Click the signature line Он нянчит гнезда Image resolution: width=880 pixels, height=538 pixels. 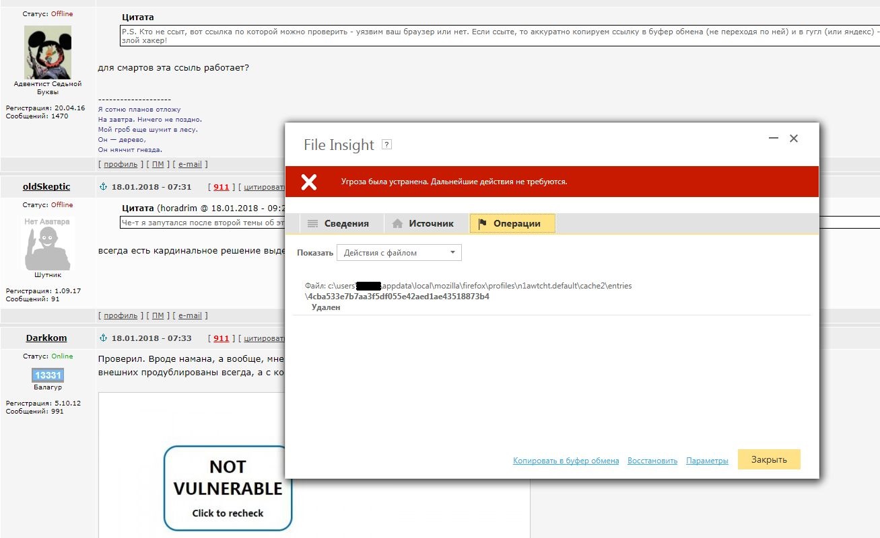coord(131,150)
